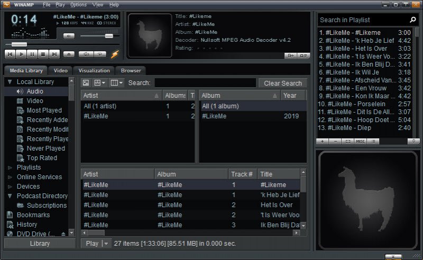Collapse the Podcast Directory node
Viewport: 423px width, 260px height.
(x=10, y=196)
